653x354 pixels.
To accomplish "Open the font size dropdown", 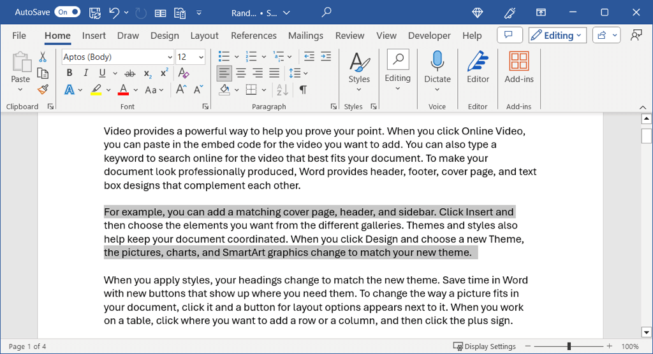I will pyautogui.click(x=202, y=57).
